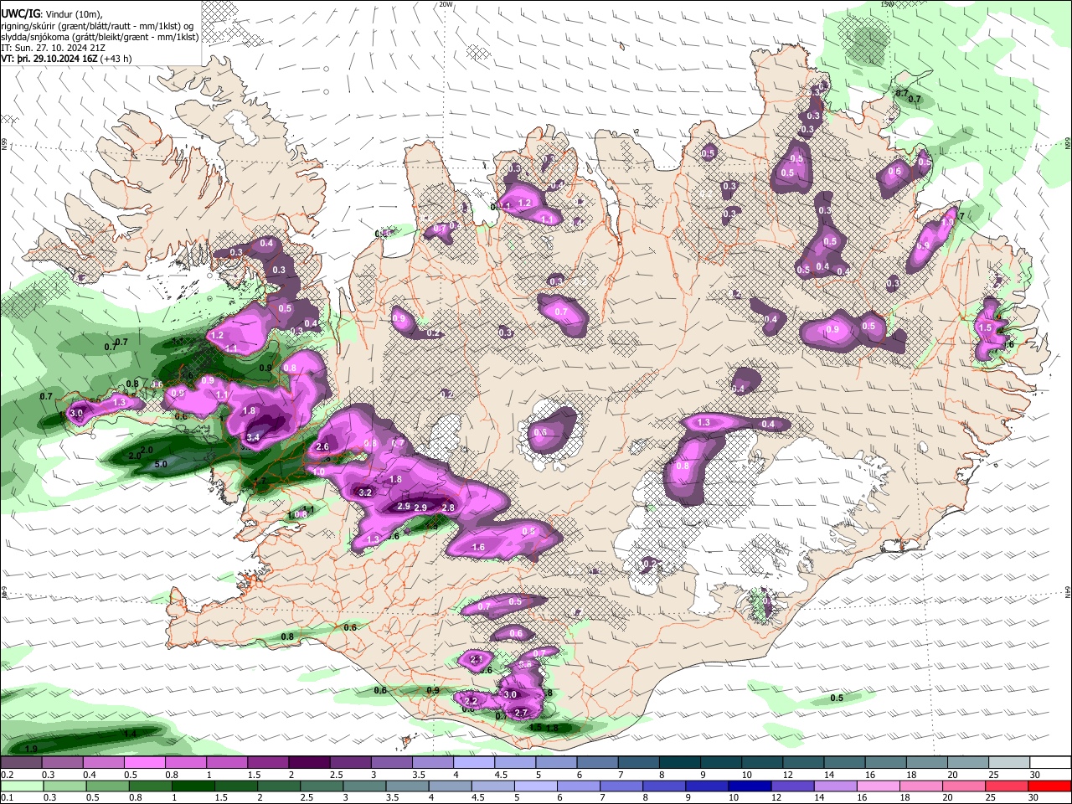Select the 1.9 rain value over the sea

[32, 748]
